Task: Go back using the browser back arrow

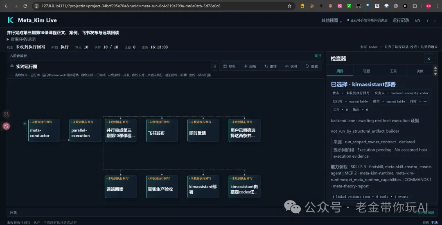Action: [7, 6]
